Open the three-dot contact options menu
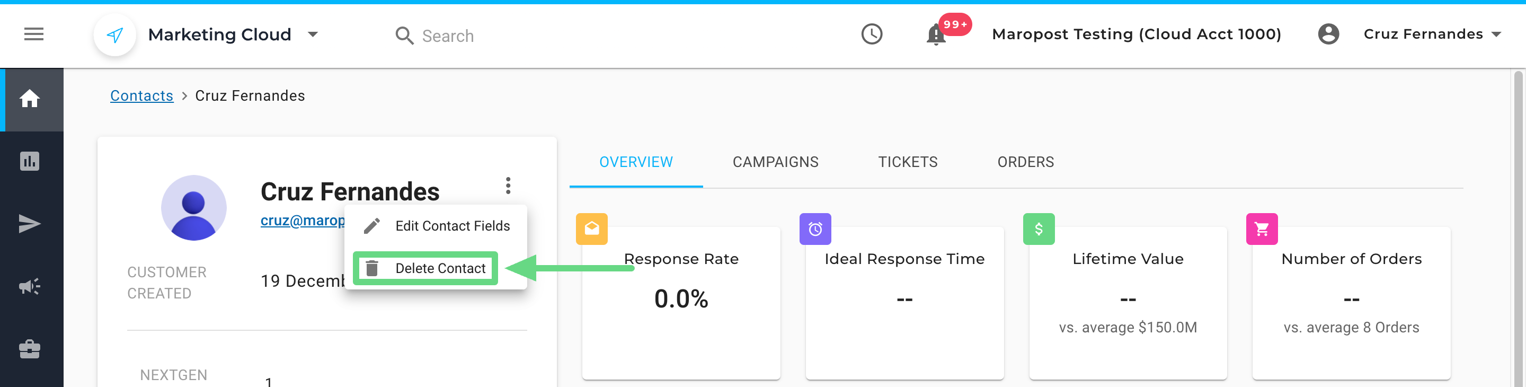Viewport: 1526px width, 387px height. [508, 186]
